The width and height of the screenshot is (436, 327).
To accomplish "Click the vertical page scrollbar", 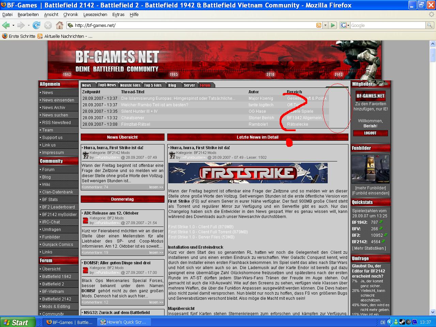I will click(433, 170).
